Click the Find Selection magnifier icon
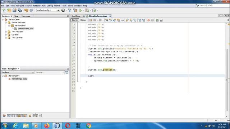Screen dimensions: 230x129 click(107, 20)
